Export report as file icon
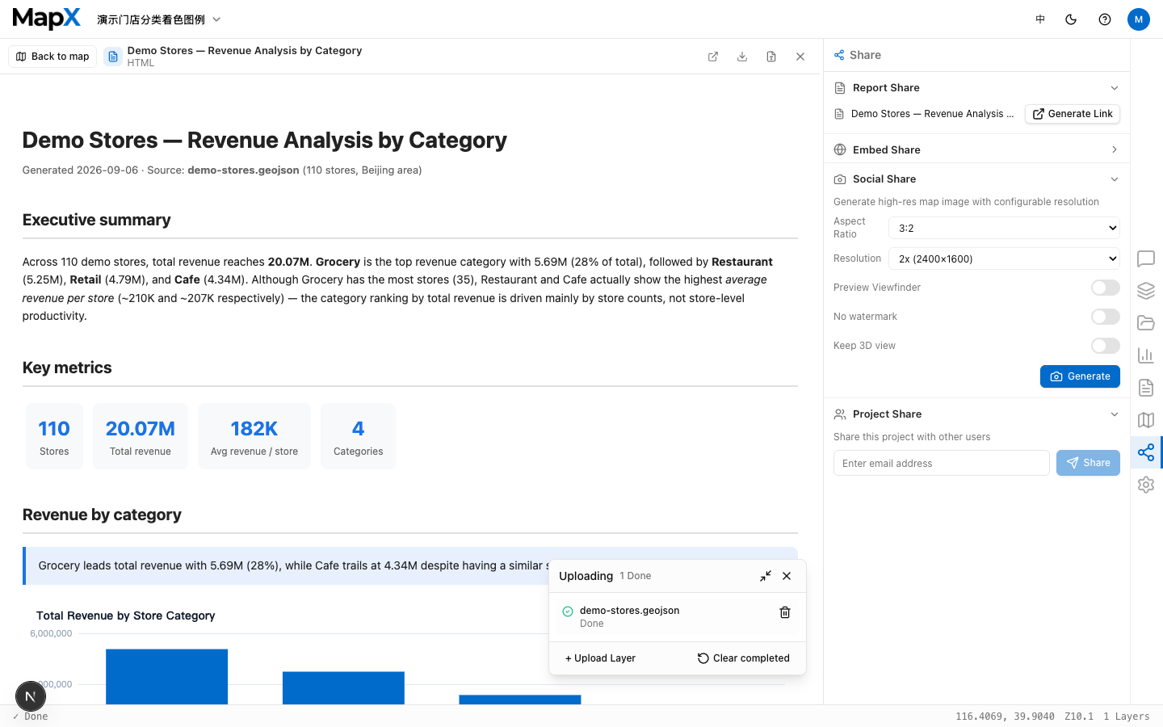 pyautogui.click(x=771, y=57)
